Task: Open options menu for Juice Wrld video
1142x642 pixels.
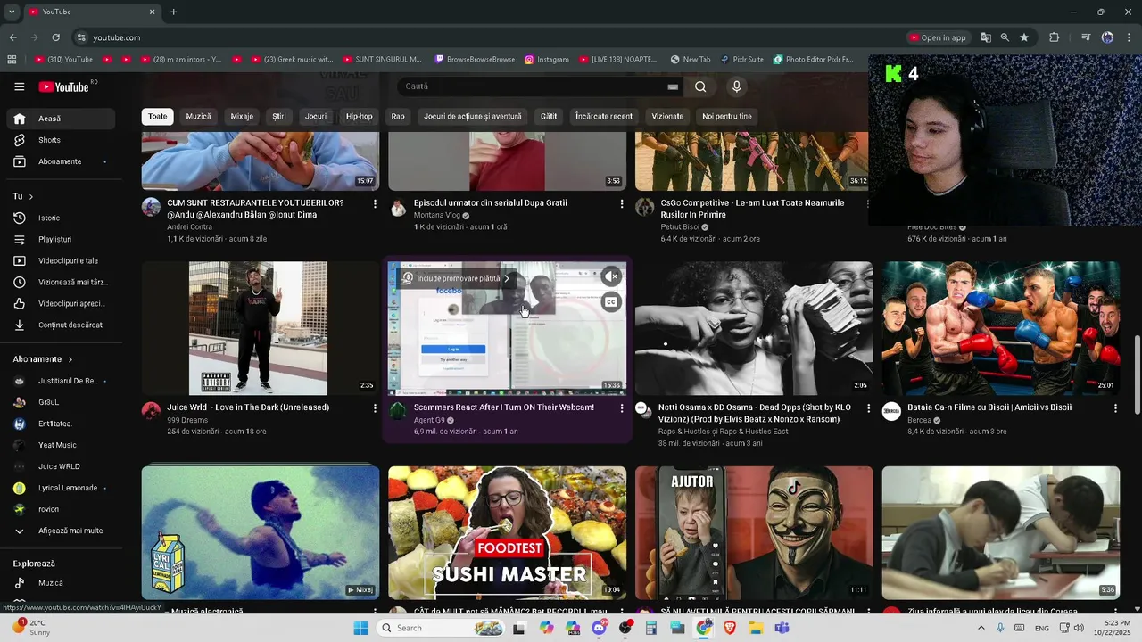Action: (375, 407)
